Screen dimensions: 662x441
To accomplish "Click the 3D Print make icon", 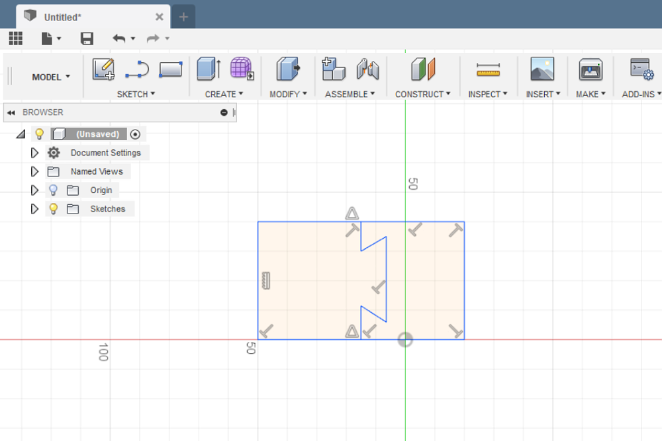I will (x=590, y=69).
